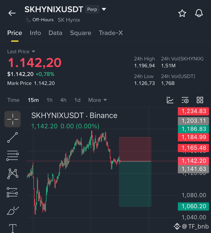Select the crosshair cursor tool
The image size is (211, 233).
[x=12, y=119]
